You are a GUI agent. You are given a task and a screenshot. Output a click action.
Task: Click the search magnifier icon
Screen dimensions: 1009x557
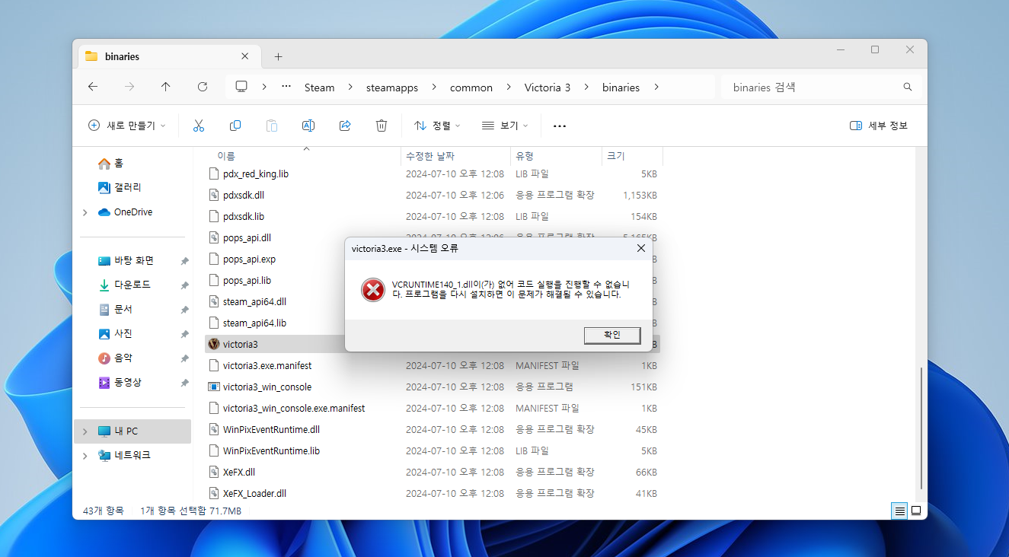(x=908, y=87)
